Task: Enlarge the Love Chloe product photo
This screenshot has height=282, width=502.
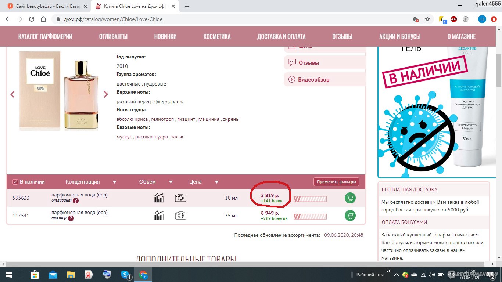Action: [x=59, y=91]
